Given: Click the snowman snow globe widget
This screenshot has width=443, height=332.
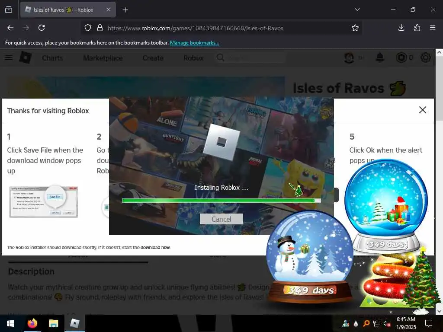Looking at the screenshot, I should coord(310,257).
